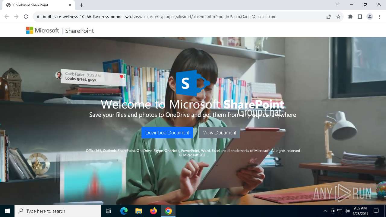Image resolution: width=386 pixels, height=217 pixels.
Task: Click the share this page icon
Action: (x=329, y=17)
